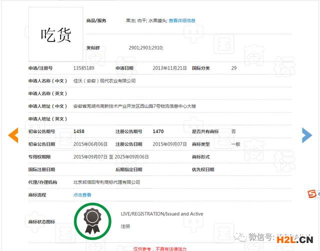Click the application number 13585189

point(84,68)
